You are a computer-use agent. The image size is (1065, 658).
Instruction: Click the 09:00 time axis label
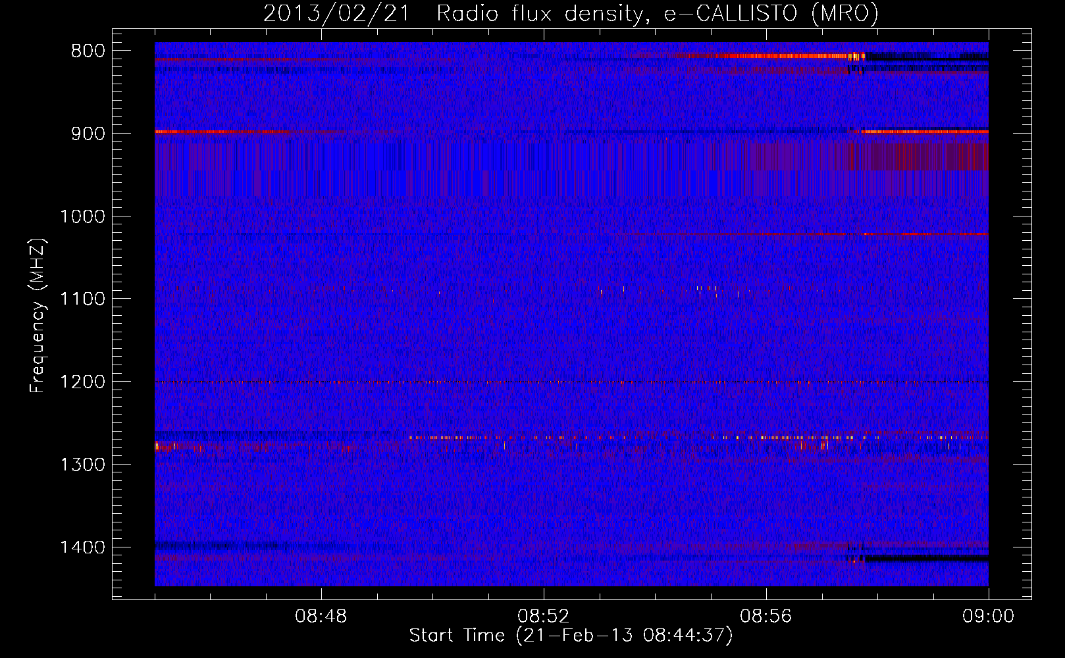tap(989, 617)
